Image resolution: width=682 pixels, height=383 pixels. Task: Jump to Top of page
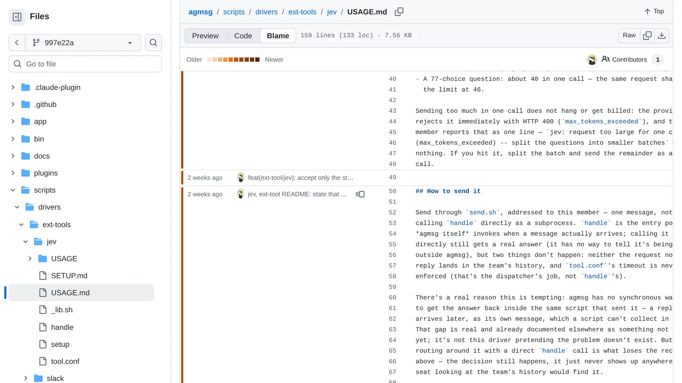pyautogui.click(x=654, y=11)
